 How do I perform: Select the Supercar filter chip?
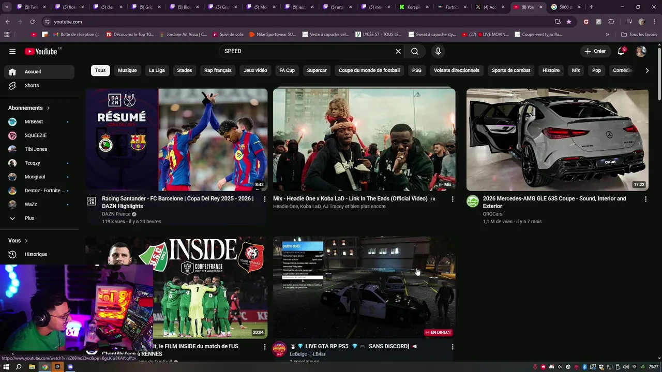pyautogui.click(x=317, y=70)
